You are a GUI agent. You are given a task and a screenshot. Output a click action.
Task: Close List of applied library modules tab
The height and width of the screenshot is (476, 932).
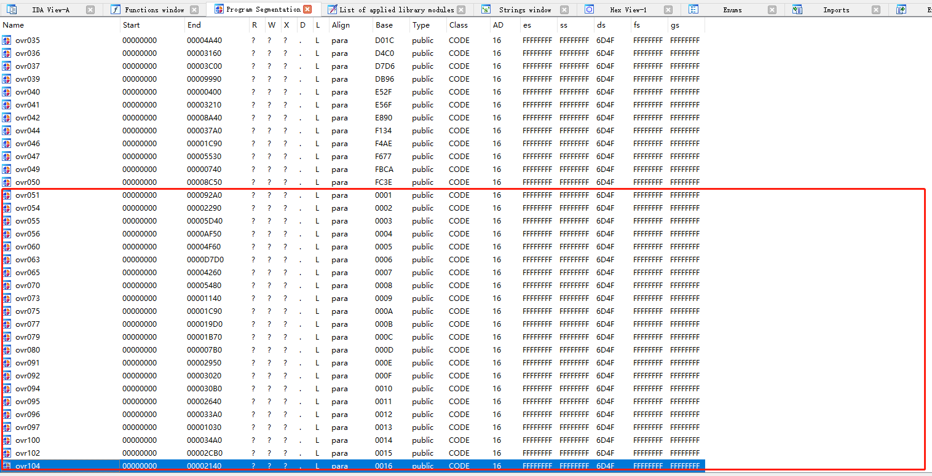pos(461,10)
